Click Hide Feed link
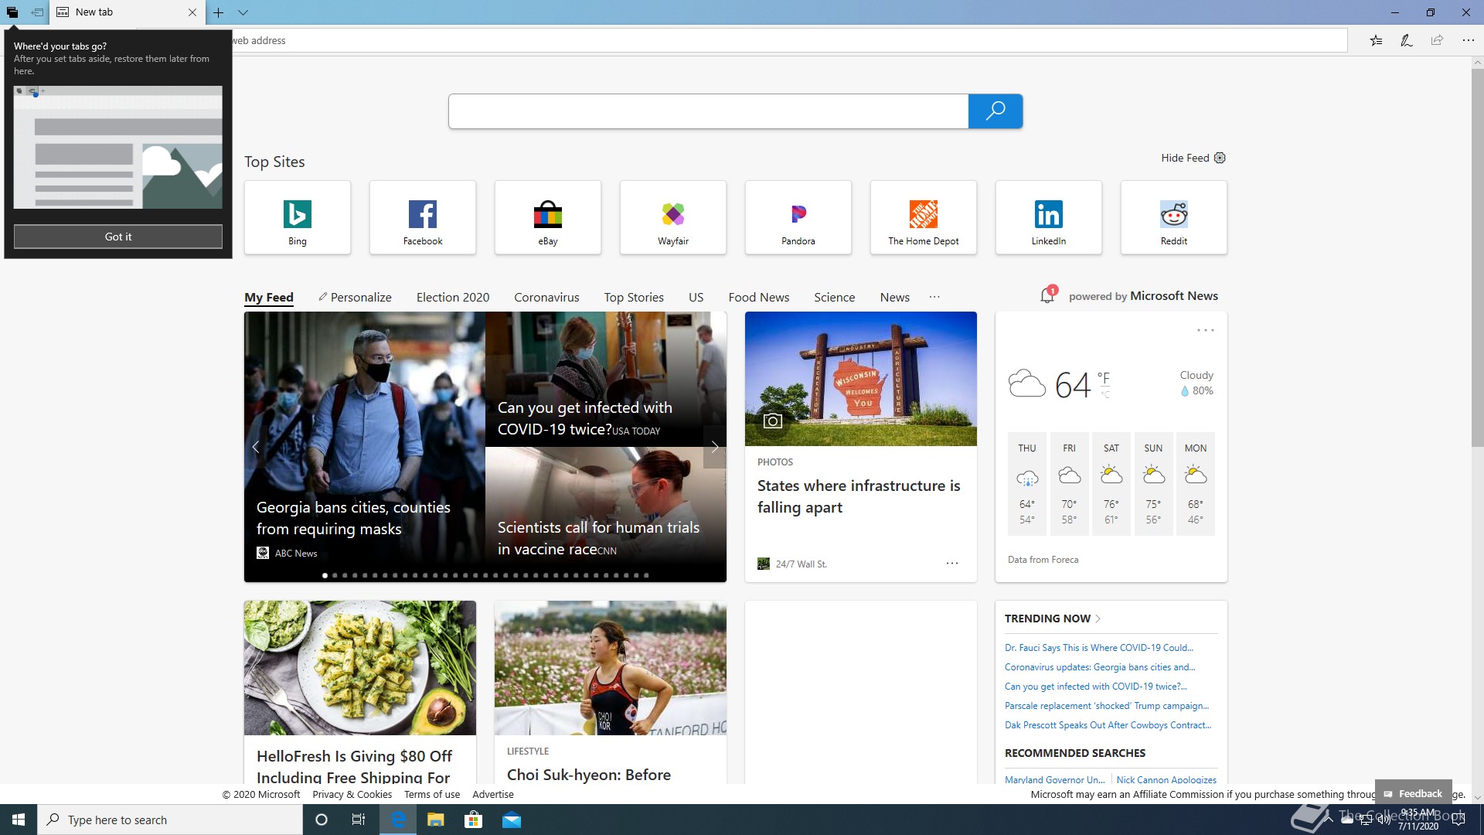Image resolution: width=1484 pixels, height=835 pixels. pos(1185,158)
